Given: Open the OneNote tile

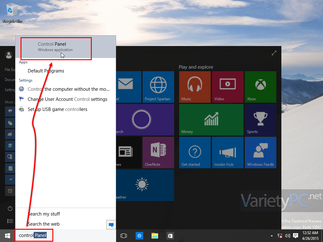Looking at the screenshot, I should click(x=158, y=153).
